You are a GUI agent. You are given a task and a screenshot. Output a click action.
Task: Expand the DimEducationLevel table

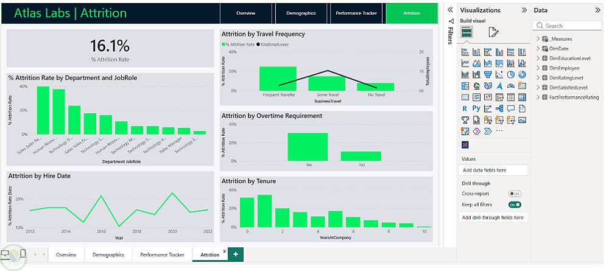pyautogui.click(x=538, y=58)
